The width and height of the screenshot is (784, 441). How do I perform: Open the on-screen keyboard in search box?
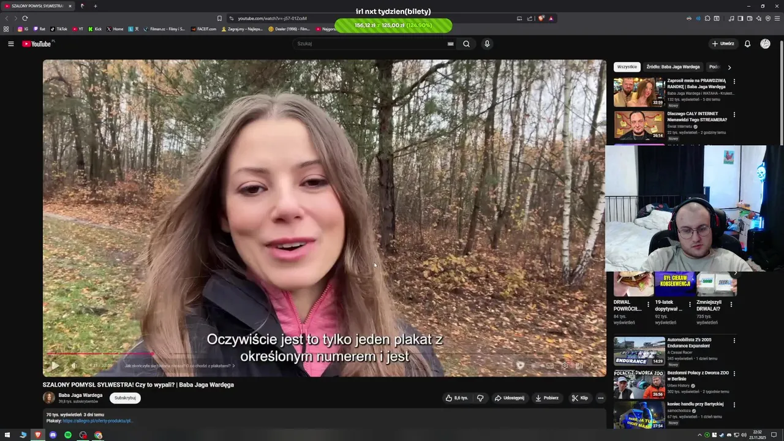[450, 43]
